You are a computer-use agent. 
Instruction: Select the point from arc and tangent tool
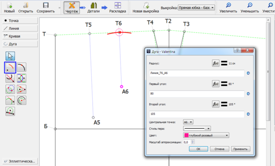[10, 100]
